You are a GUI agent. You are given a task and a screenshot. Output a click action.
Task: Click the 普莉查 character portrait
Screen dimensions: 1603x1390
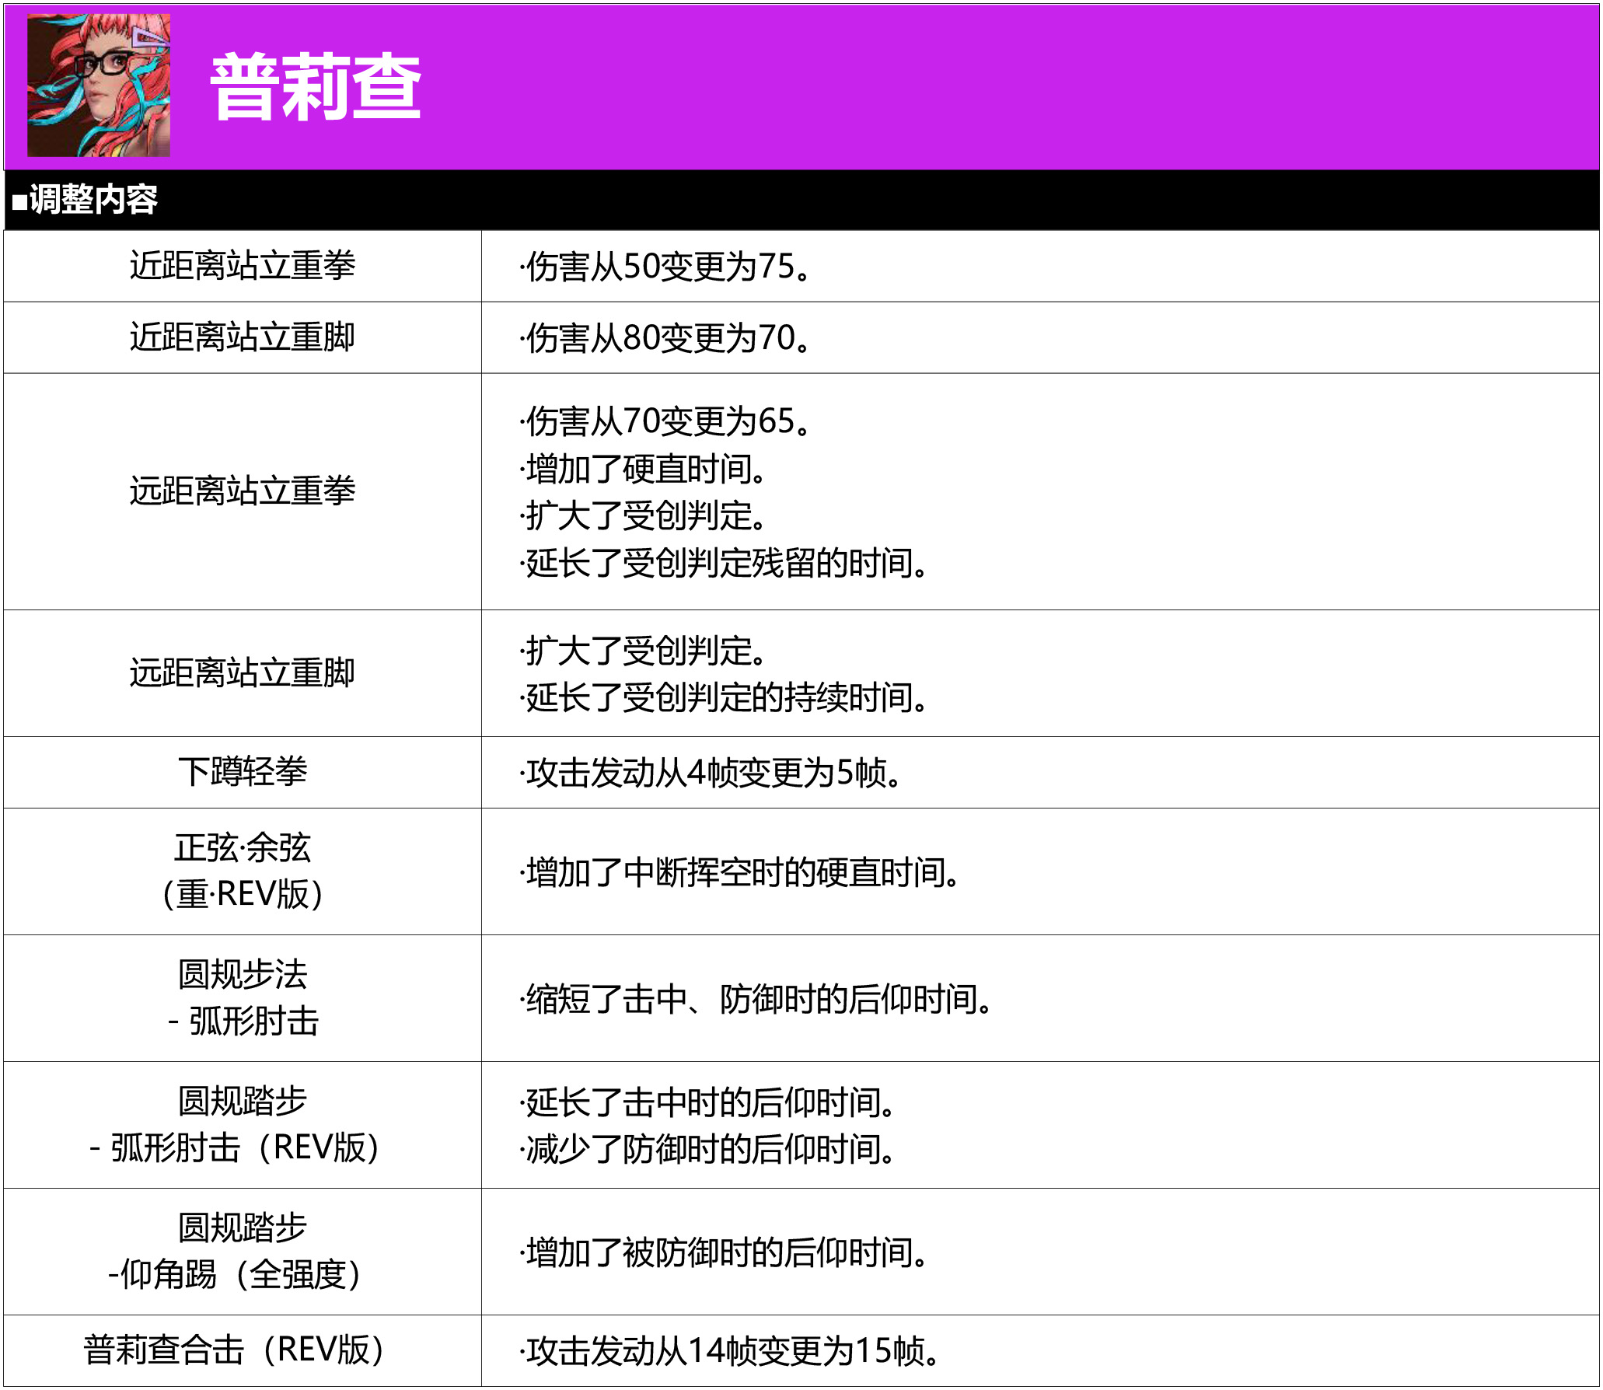pos(99,86)
